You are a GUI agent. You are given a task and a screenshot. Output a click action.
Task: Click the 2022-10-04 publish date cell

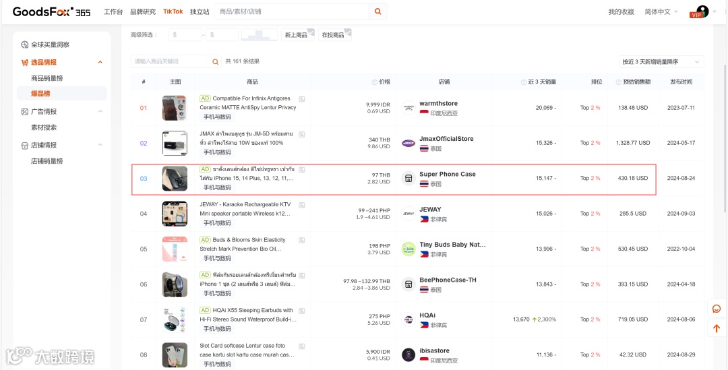pyautogui.click(x=681, y=249)
